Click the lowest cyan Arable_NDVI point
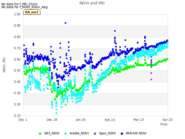185x139 pixels. coord(56,113)
